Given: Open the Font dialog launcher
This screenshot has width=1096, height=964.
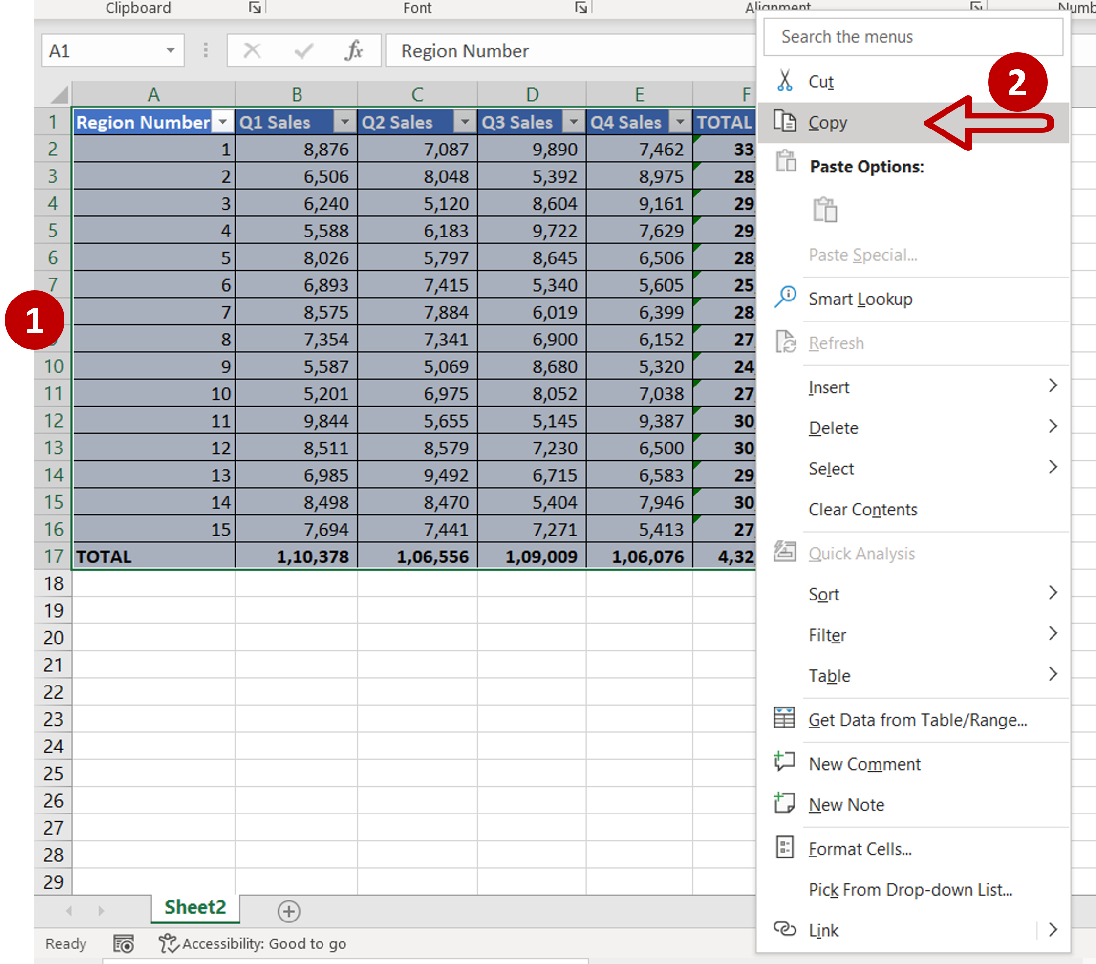Looking at the screenshot, I should [580, 7].
